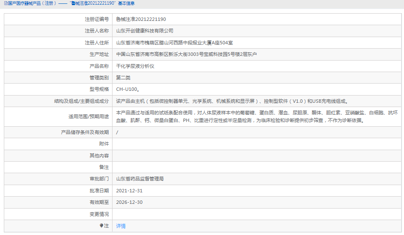Click approval date 2021-12-31
The width and height of the screenshot is (404, 235).
(x=130, y=191)
